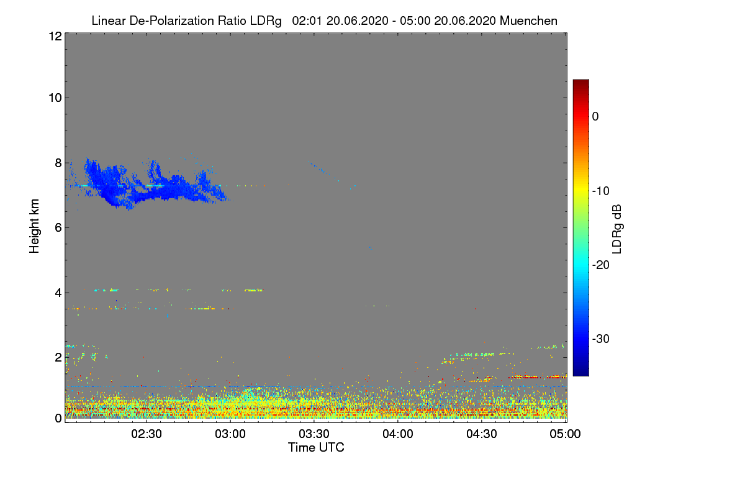Click the '03:30' time axis label

click(x=315, y=434)
